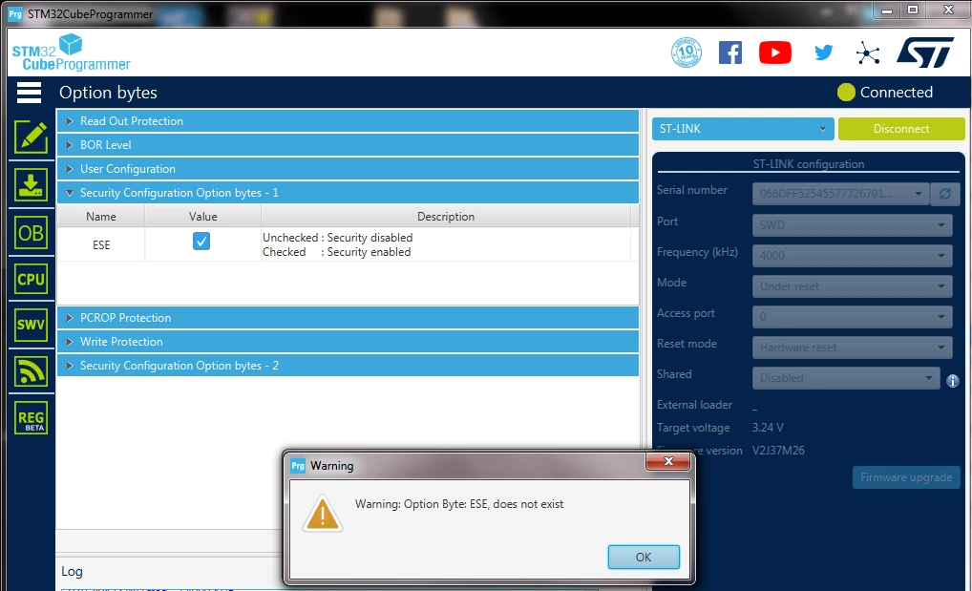Screen dimensions: 972x591
Task: Open the SWV viewer icon
Action: click(x=31, y=325)
